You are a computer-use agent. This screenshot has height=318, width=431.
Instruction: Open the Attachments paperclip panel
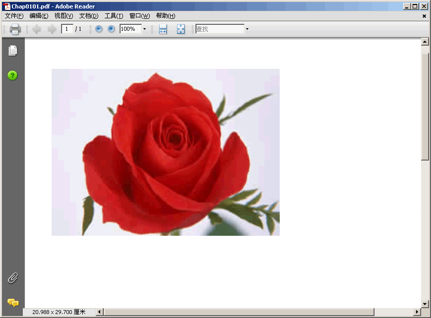(12, 278)
